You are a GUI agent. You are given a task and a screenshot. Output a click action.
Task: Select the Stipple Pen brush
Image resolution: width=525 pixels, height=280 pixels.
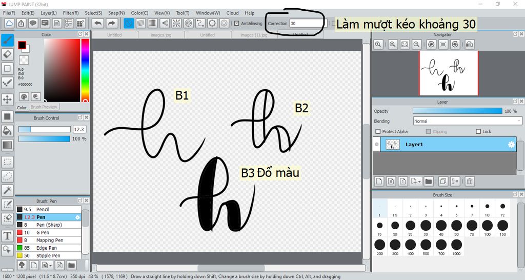click(x=49, y=255)
